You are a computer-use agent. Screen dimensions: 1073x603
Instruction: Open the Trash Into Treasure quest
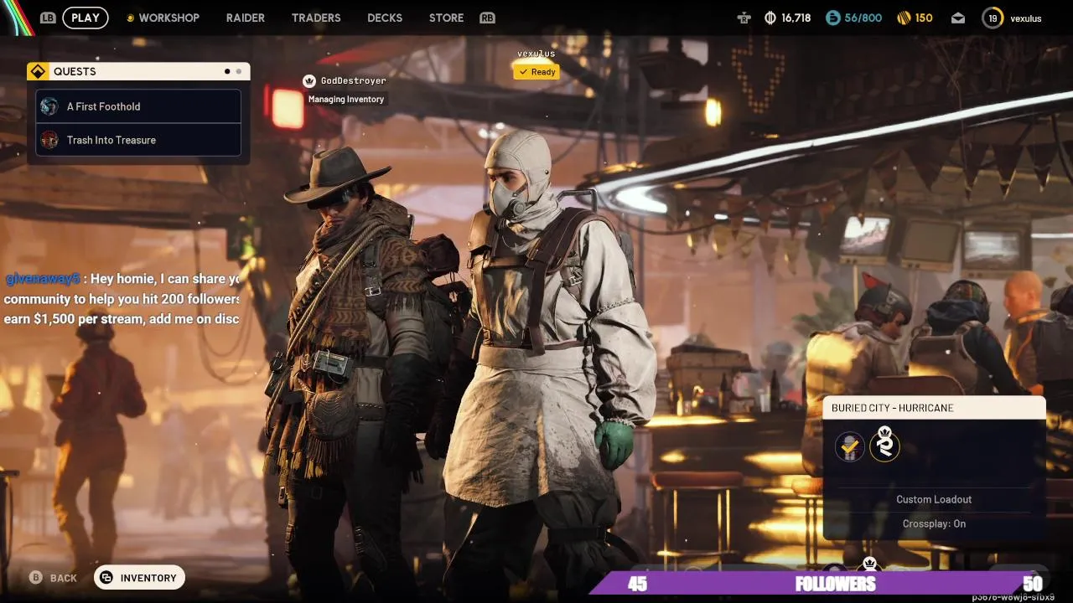[138, 140]
